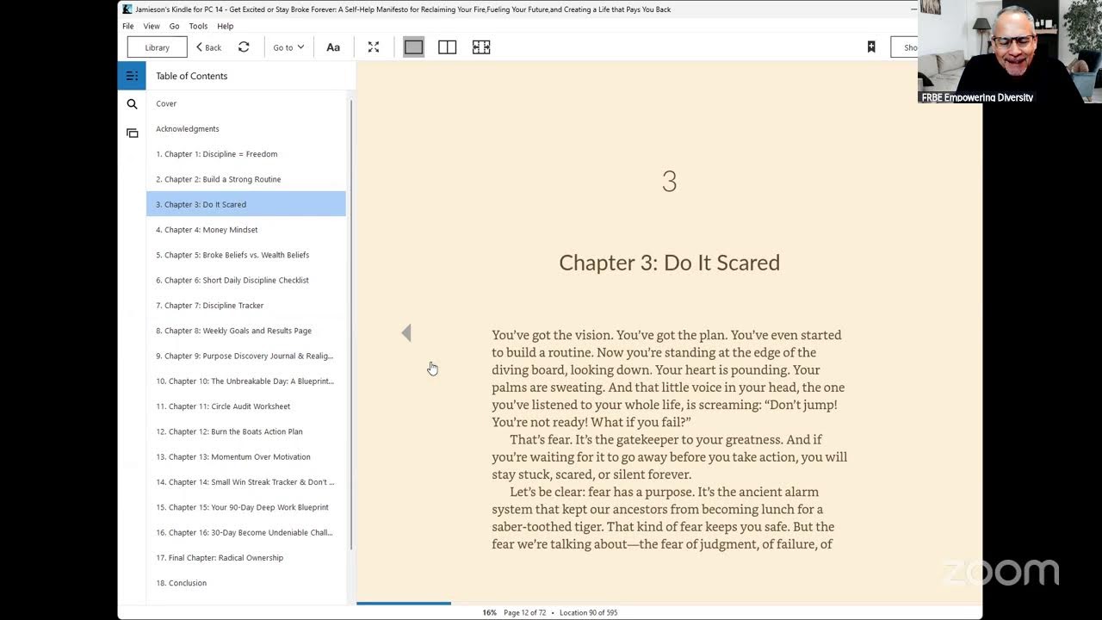Jump to Chapter 5: Broke Beliefs vs. Wealth Beliefs
Viewport: 1102px width, 620px height.
(245, 255)
